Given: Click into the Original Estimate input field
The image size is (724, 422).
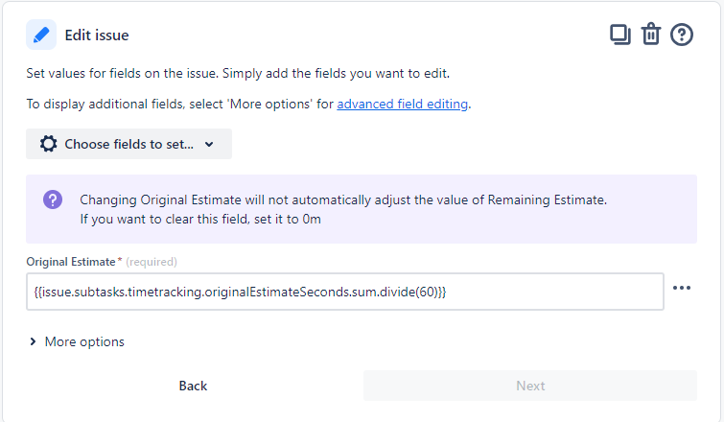Looking at the screenshot, I should pos(345,292).
